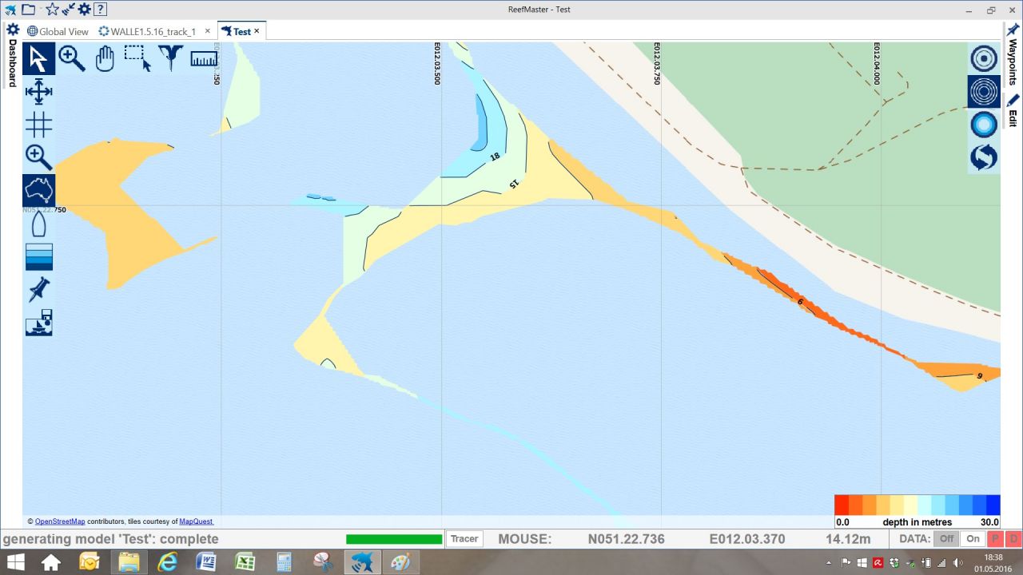Turn DATA display On
The image size is (1023, 575).
(973, 539)
